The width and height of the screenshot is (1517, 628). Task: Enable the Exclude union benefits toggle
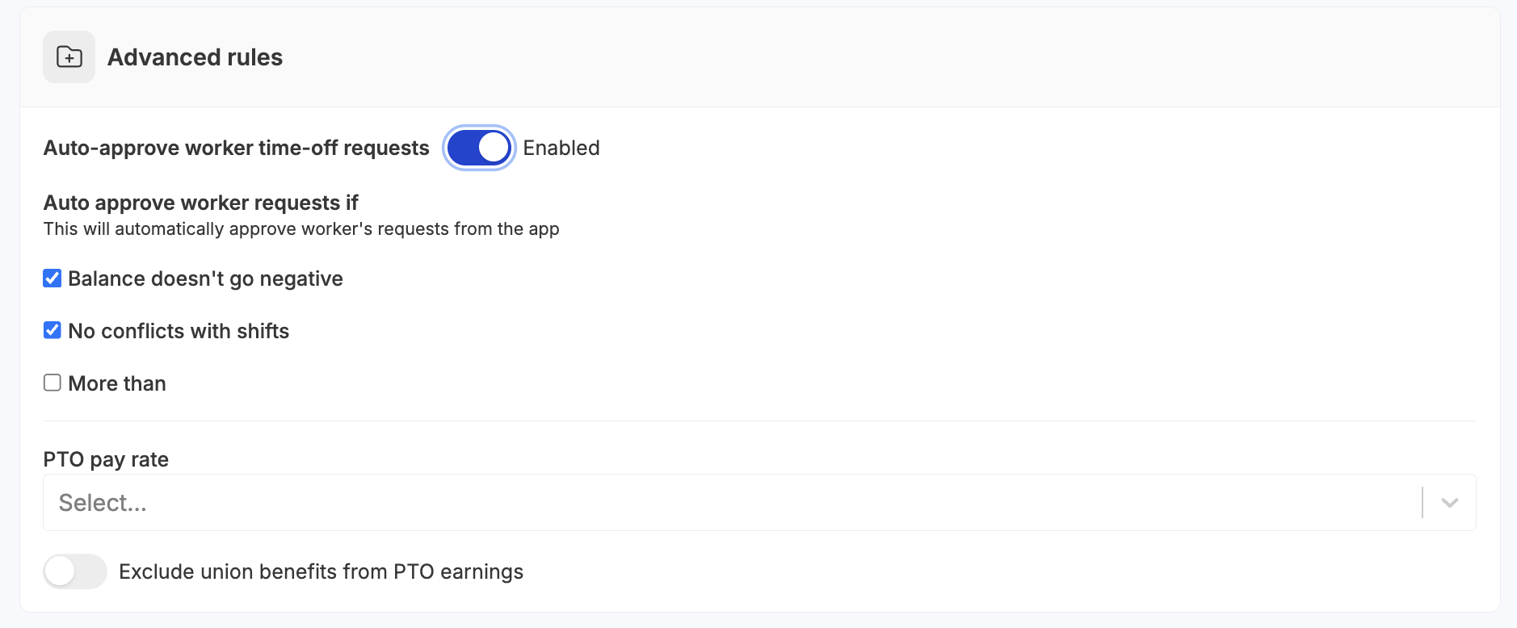[75, 571]
